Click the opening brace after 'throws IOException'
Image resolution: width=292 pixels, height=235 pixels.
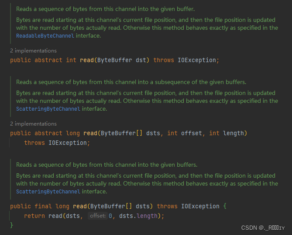[225, 206]
